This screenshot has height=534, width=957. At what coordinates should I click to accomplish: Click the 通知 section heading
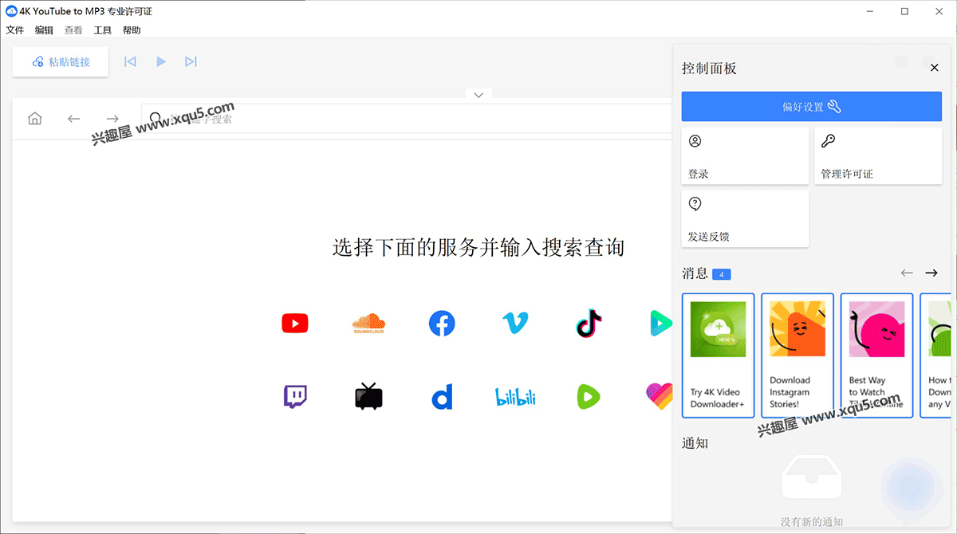point(695,443)
